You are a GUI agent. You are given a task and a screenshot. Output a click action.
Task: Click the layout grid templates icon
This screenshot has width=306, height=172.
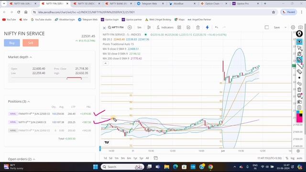coord(179,28)
